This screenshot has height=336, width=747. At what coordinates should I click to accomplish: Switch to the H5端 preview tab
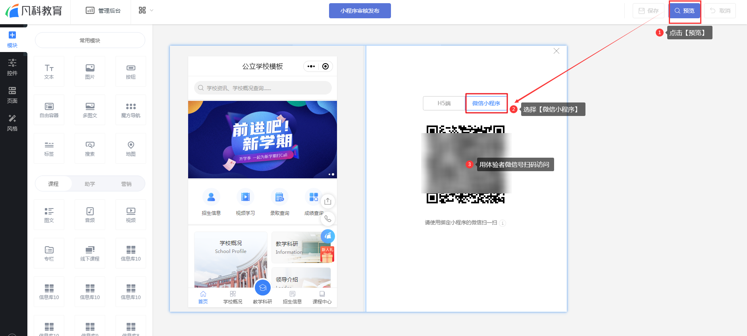click(444, 103)
